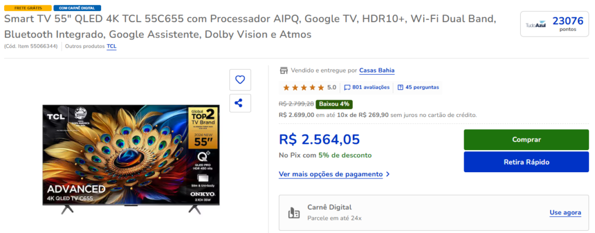Screen dimensions: 595x233
Task: Click the reviews speech bubble icon
Action: click(x=347, y=88)
